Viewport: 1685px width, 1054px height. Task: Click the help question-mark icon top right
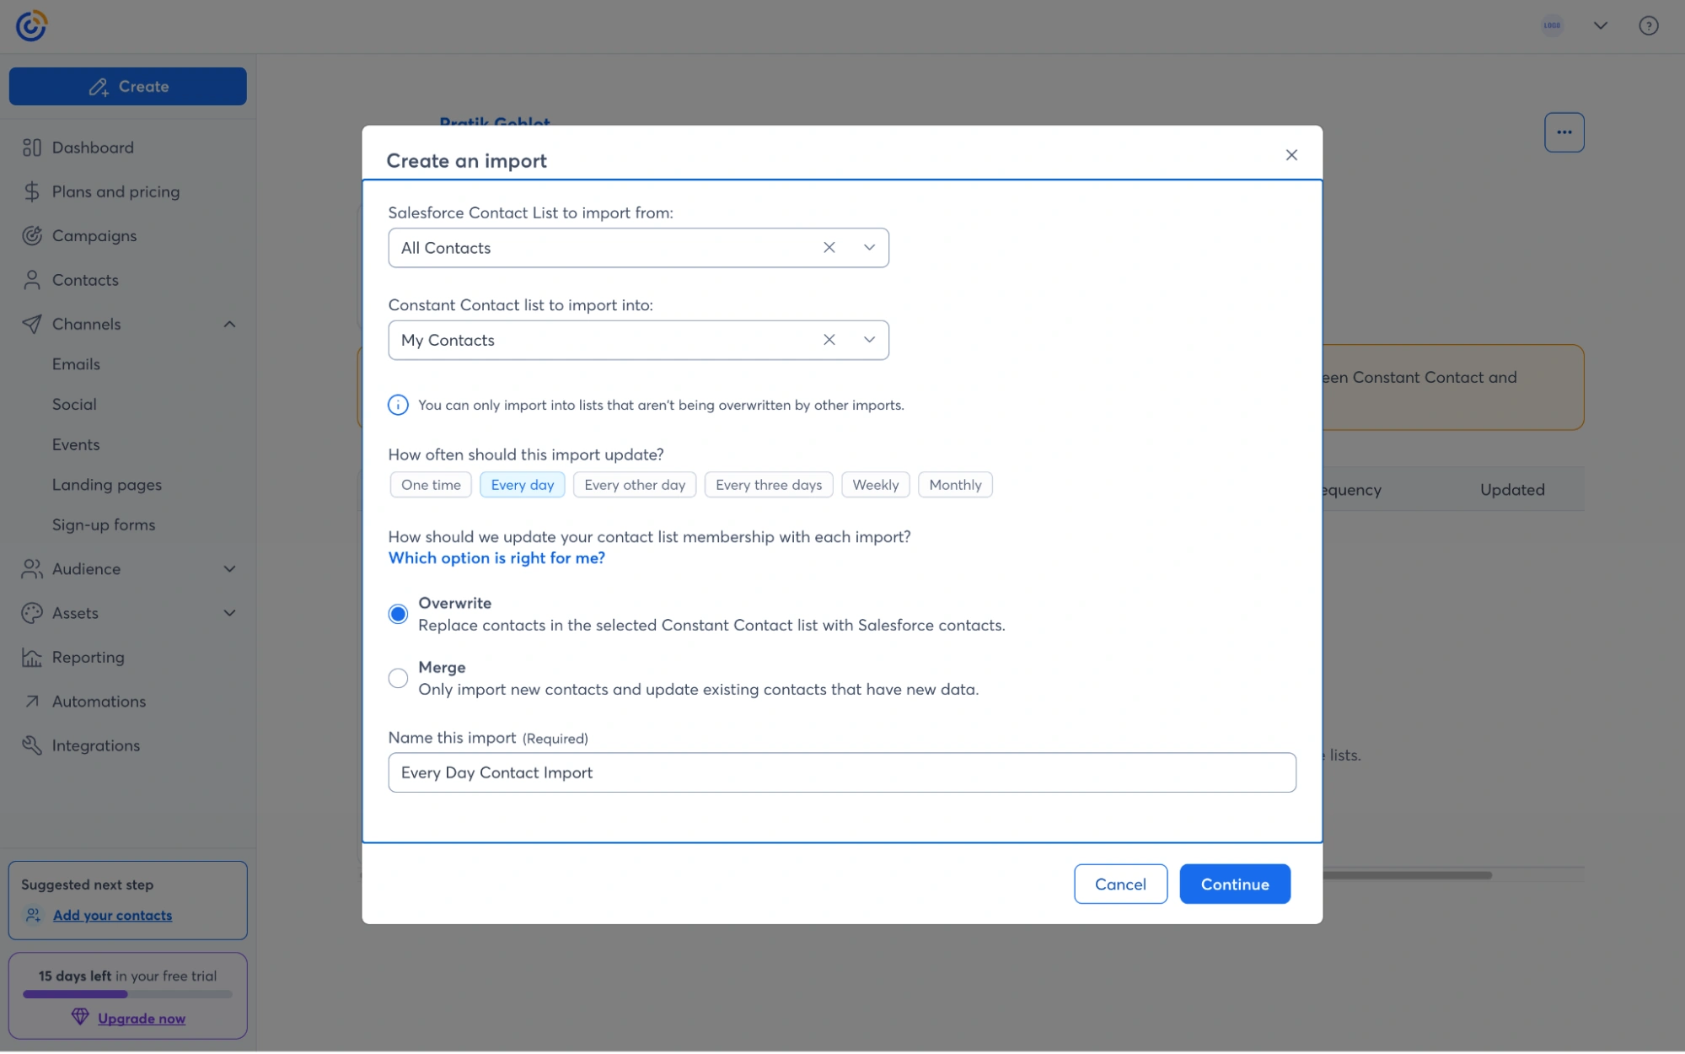[x=1648, y=25]
